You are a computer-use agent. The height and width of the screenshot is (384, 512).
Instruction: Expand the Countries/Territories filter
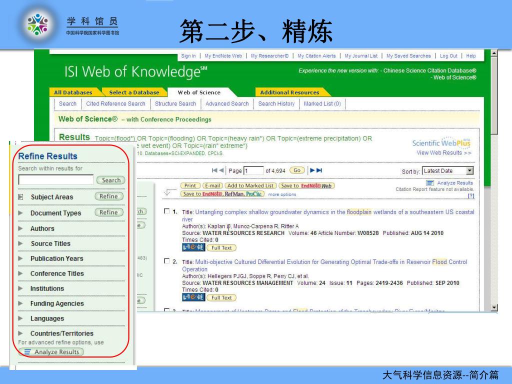coord(20,333)
